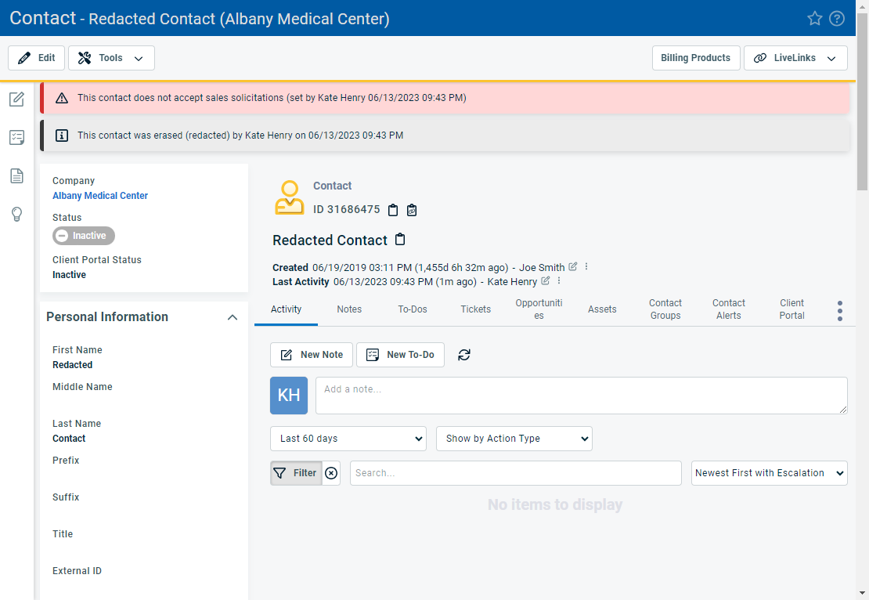Click the page vertical scrollbar
This screenshot has height=600, width=869.
[x=863, y=102]
